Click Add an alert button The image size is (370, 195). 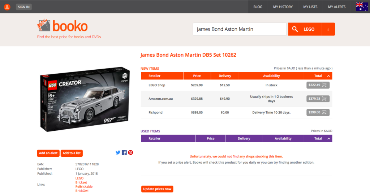pos(48,153)
